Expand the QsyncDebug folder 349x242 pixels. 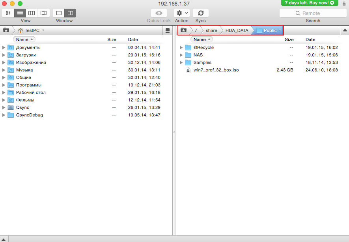click(4, 115)
